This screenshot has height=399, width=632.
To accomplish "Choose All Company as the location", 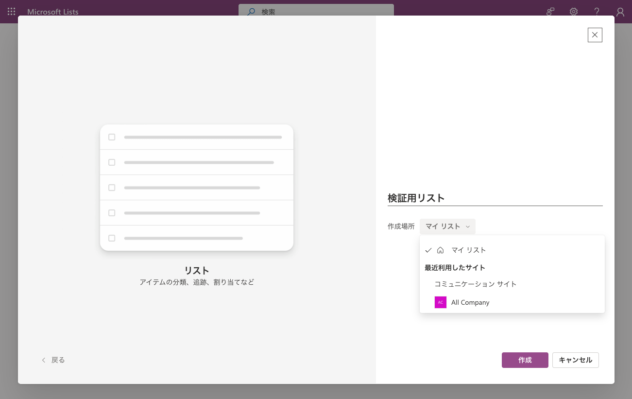I will coord(512,302).
